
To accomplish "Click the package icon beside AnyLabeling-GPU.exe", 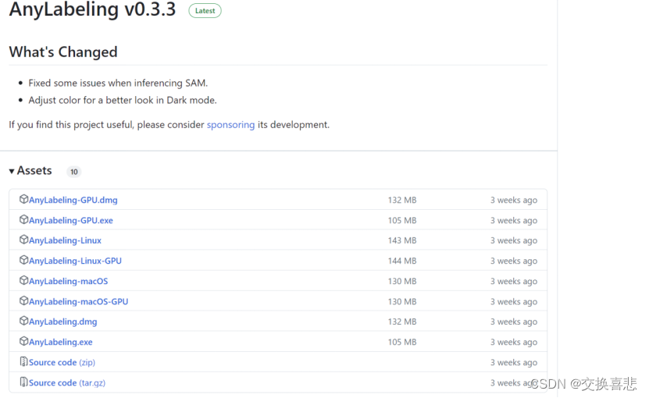I will (x=23, y=220).
